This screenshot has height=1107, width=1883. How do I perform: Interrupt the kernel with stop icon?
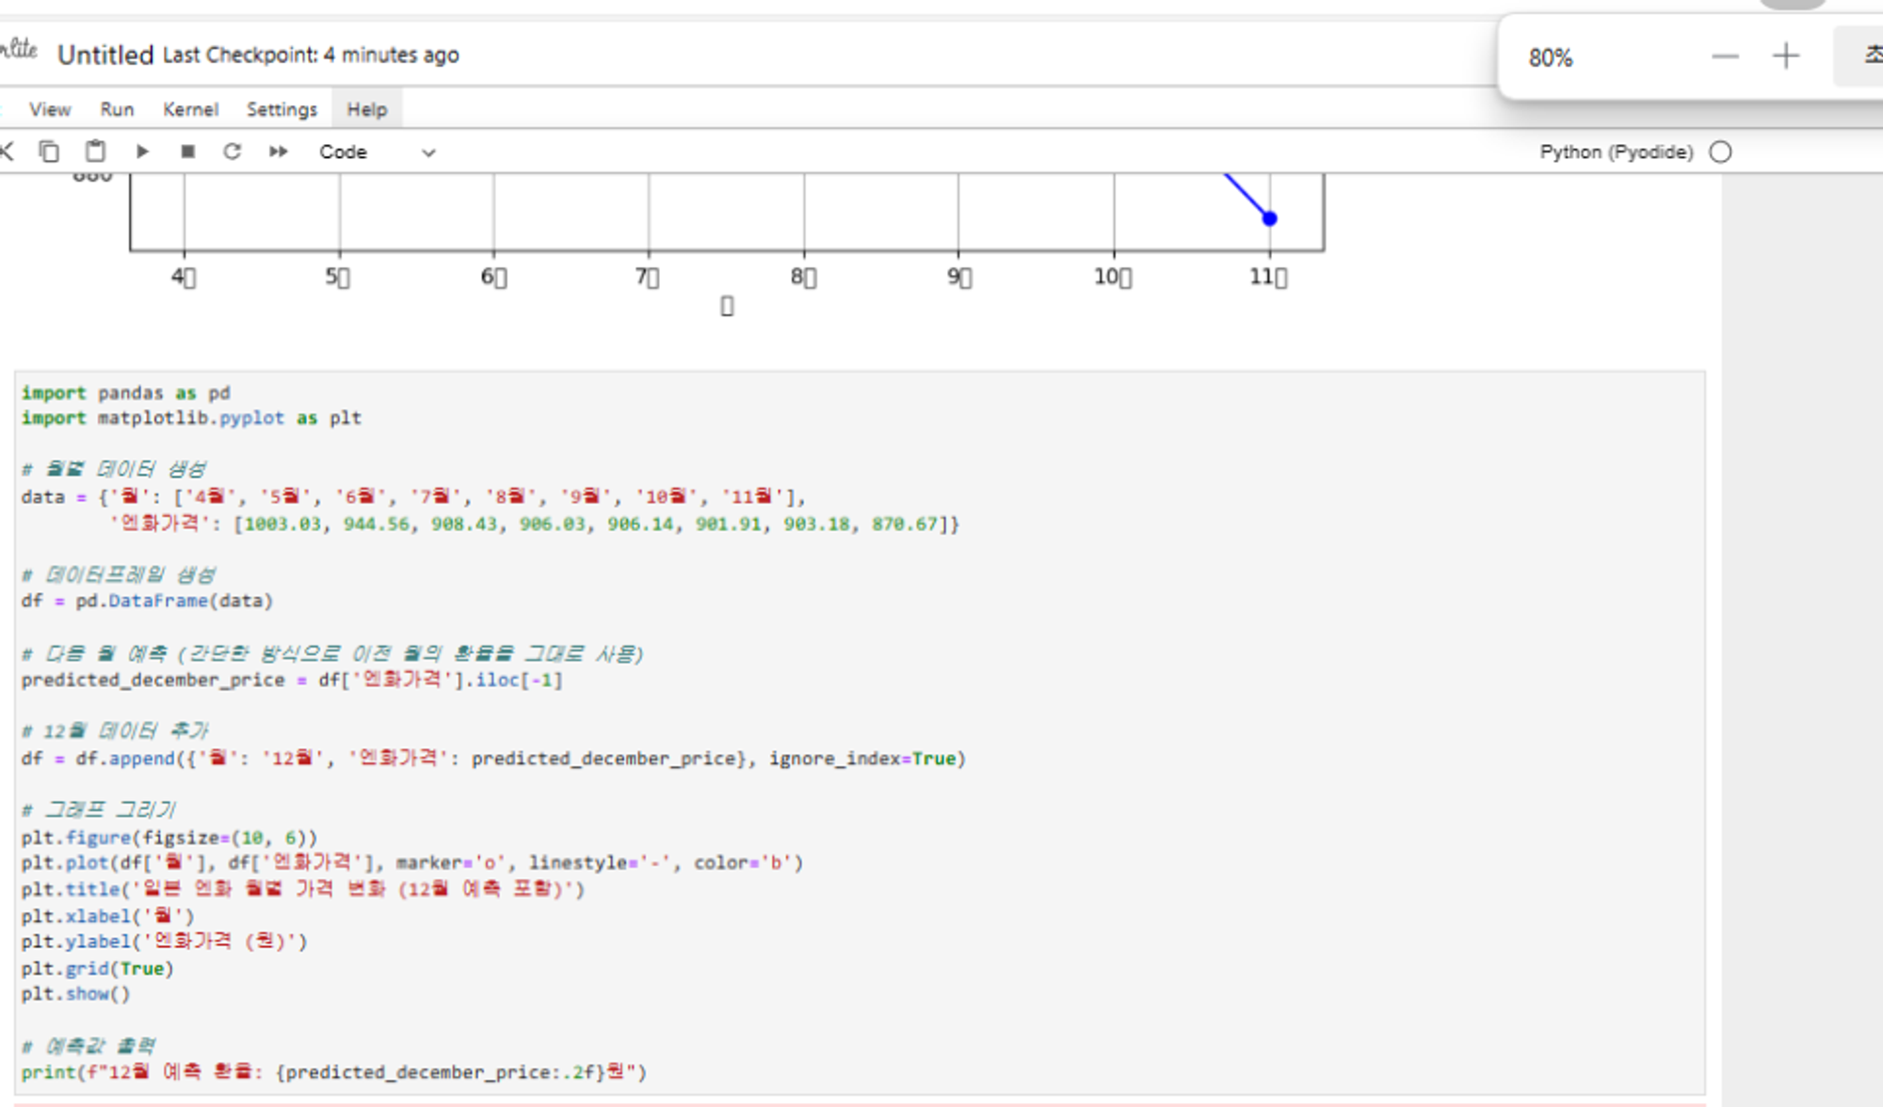tap(187, 152)
